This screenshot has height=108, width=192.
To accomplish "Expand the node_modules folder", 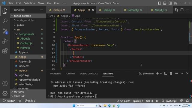I will [x=28, y=20].
